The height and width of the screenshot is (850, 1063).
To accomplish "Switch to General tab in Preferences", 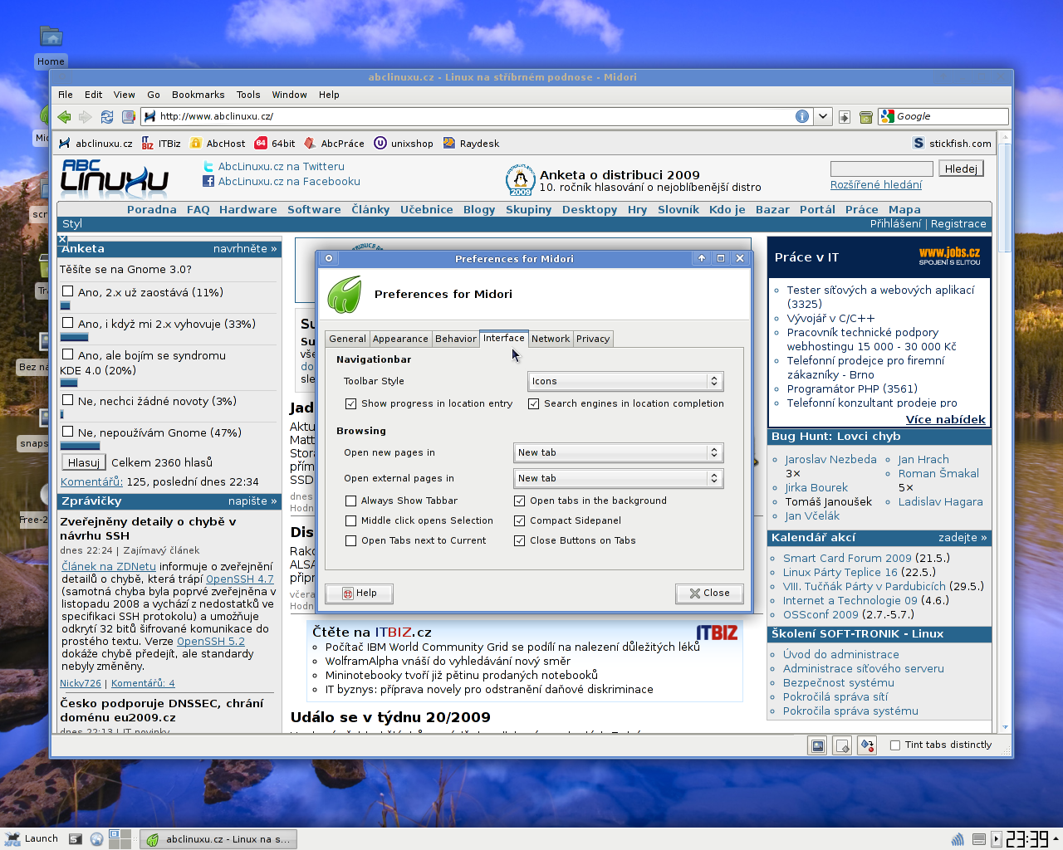I will point(347,339).
